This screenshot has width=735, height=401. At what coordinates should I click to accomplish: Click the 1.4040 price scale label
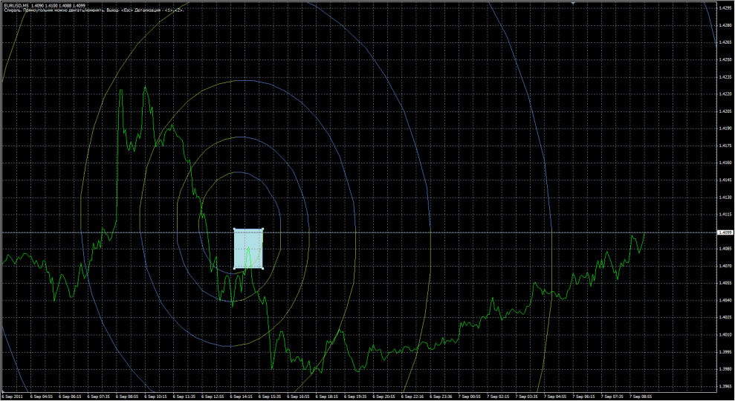(x=725, y=300)
